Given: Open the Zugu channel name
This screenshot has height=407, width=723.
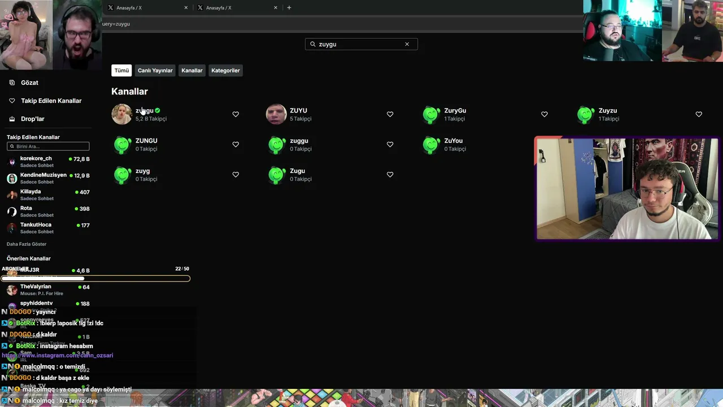Looking at the screenshot, I should (x=297, y=171).
